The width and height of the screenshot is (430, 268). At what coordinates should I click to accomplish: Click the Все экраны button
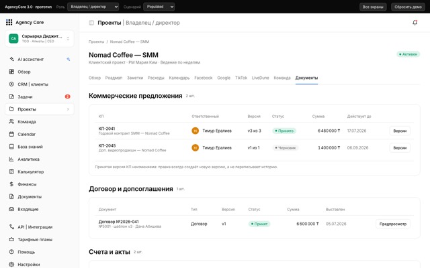tap(373, 7)
